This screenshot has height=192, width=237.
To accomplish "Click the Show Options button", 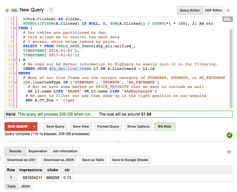I will (x=138, y=126).
